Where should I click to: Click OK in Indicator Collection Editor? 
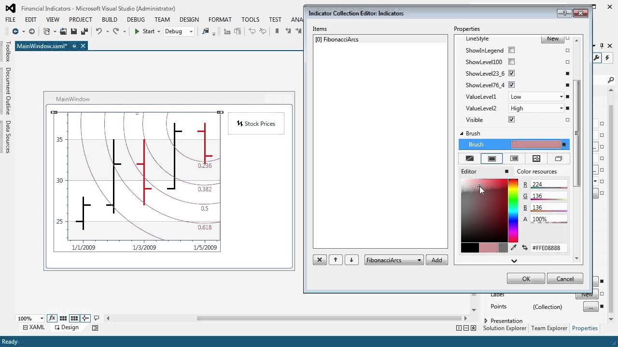pyautogui.click(x=526, y=279)
